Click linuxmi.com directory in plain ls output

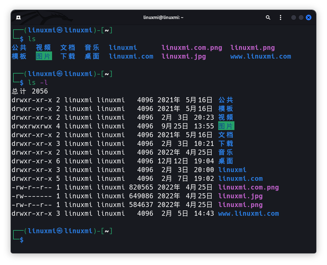[x=131, y=56]
